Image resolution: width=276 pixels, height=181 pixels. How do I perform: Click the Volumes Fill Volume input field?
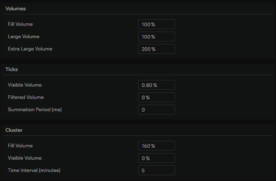click(x=156, y=24)
